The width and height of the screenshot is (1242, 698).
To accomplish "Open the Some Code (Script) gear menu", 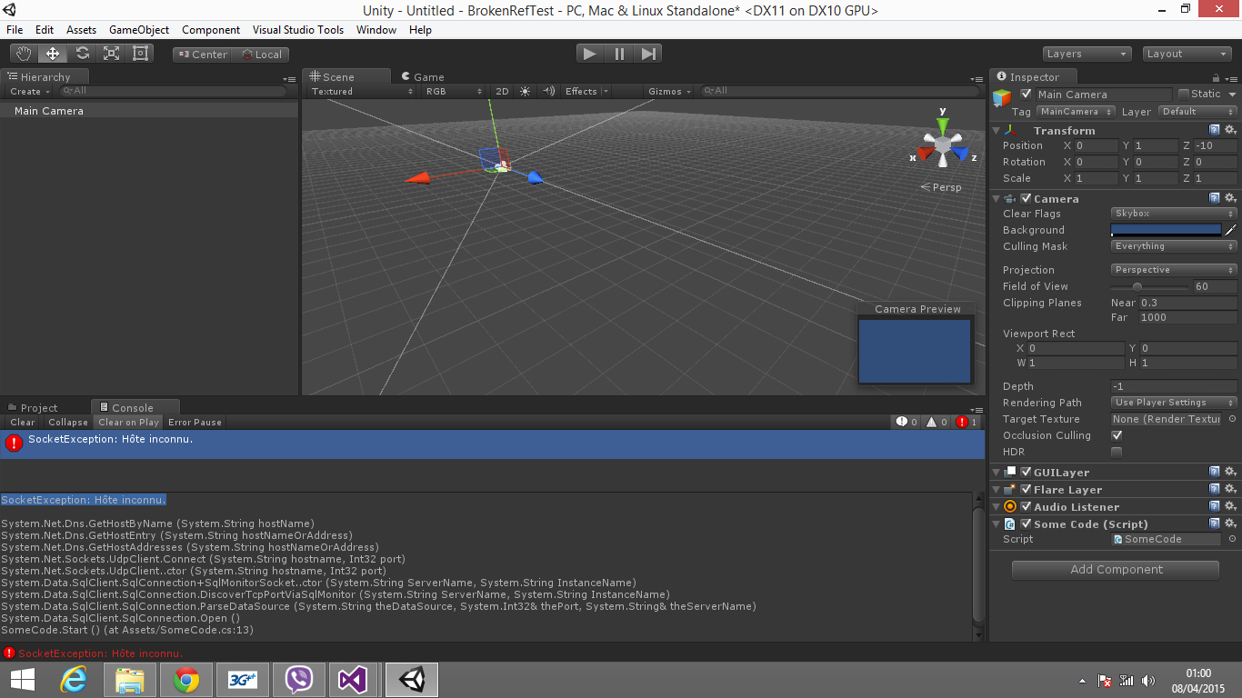I will tap(1230, 523).
